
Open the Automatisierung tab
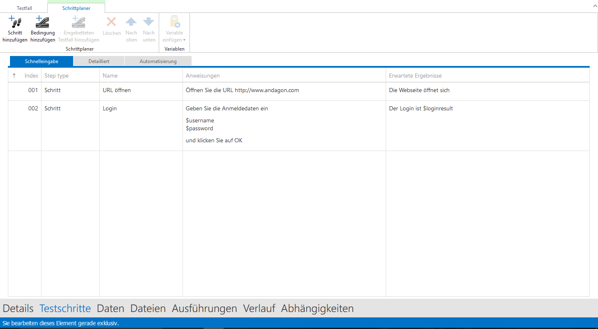[x=158, y=61]
